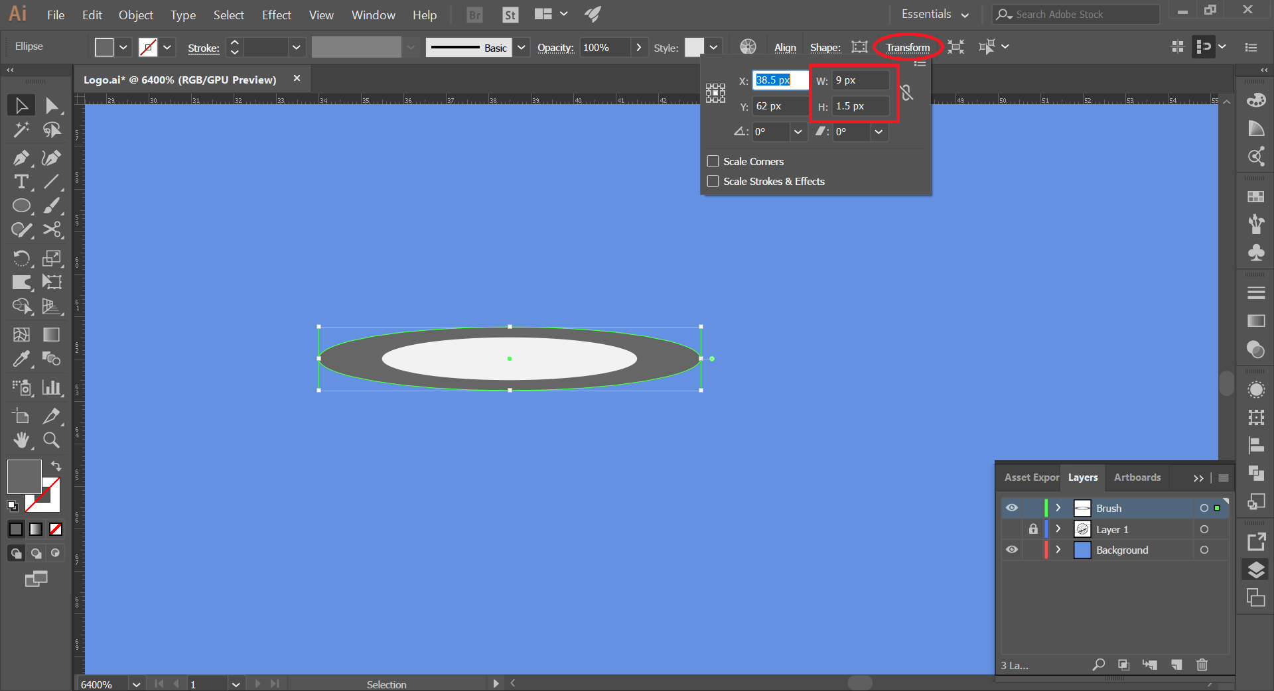1274x691 pixels.
Task: Select the Type tool
Action: [x=21, y=182]
